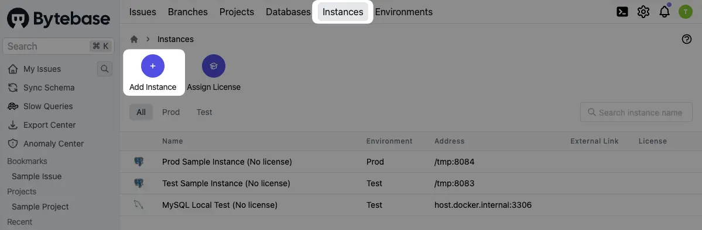Click the My Issues home icon
Image resolution: width=702 pixels, height=230 pixels.
pyautogui.click(x=13, y=69)
